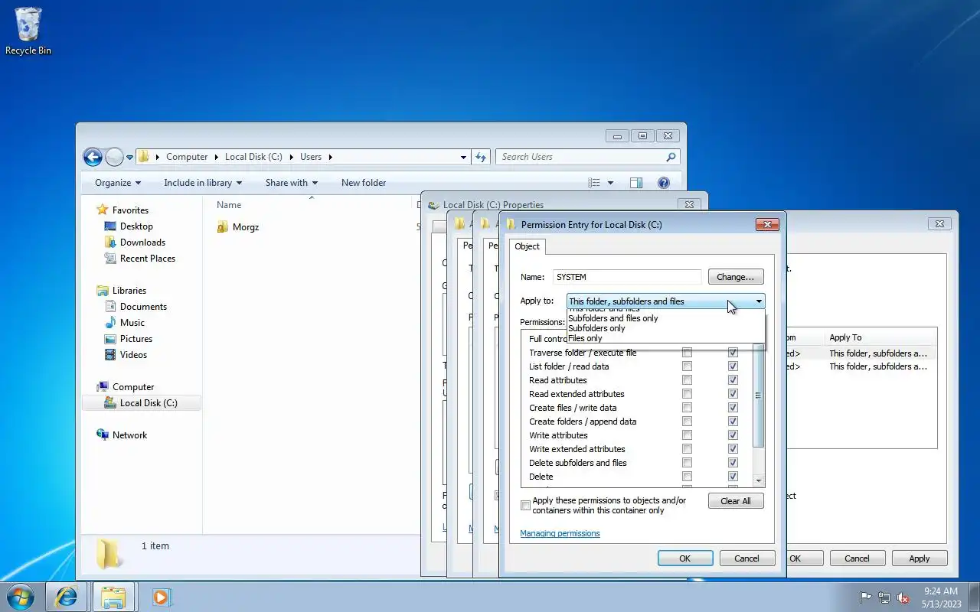Untick checked box for Create folders / append data
980x612 pixels.
coord(733,422)
